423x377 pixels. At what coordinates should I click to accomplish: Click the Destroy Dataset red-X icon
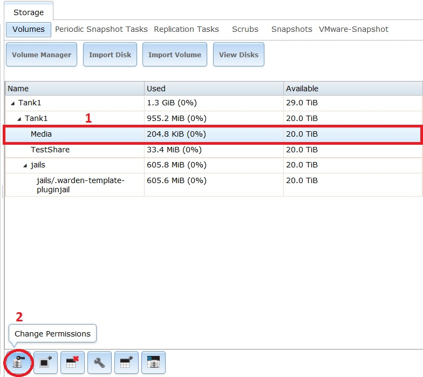(72, 362)
